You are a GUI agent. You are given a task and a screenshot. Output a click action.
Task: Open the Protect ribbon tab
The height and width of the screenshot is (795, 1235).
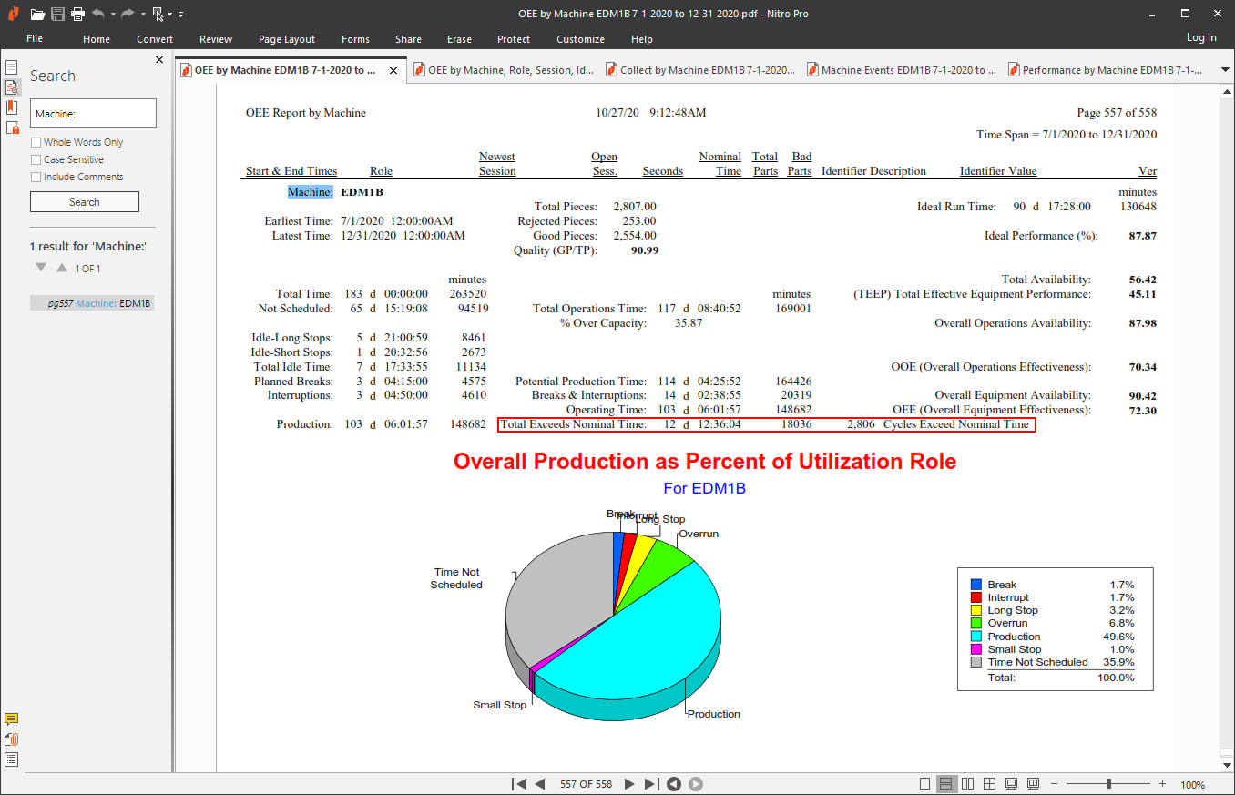[x=514, y=39]
